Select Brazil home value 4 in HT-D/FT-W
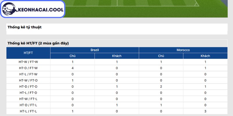 pos(73,68)
